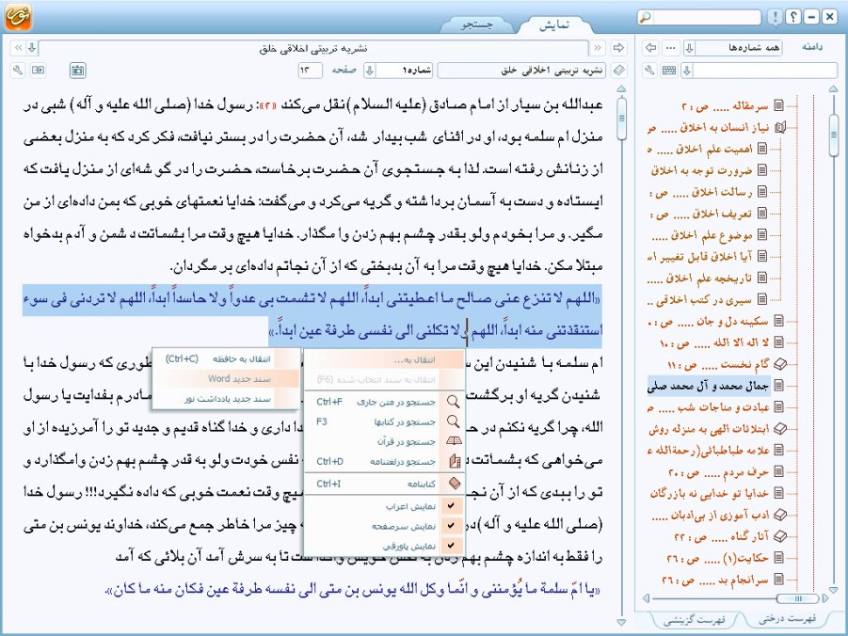Switch to the فهرست درختی tab
The image size is (848, 636).
[x=787, y=619]
